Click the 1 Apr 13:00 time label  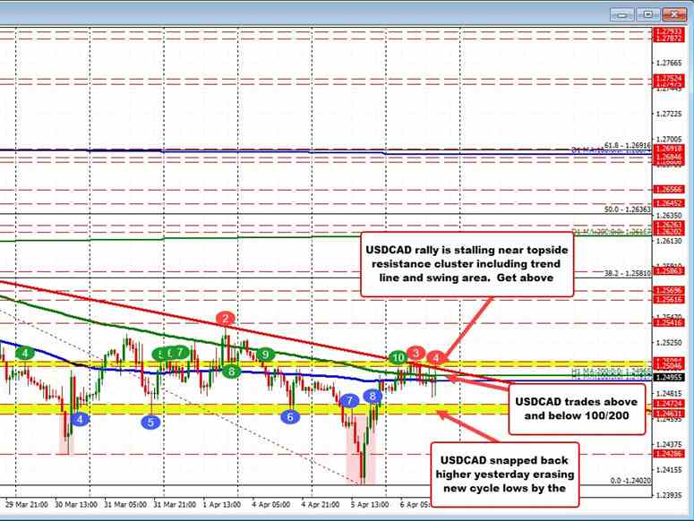point(222,504)
